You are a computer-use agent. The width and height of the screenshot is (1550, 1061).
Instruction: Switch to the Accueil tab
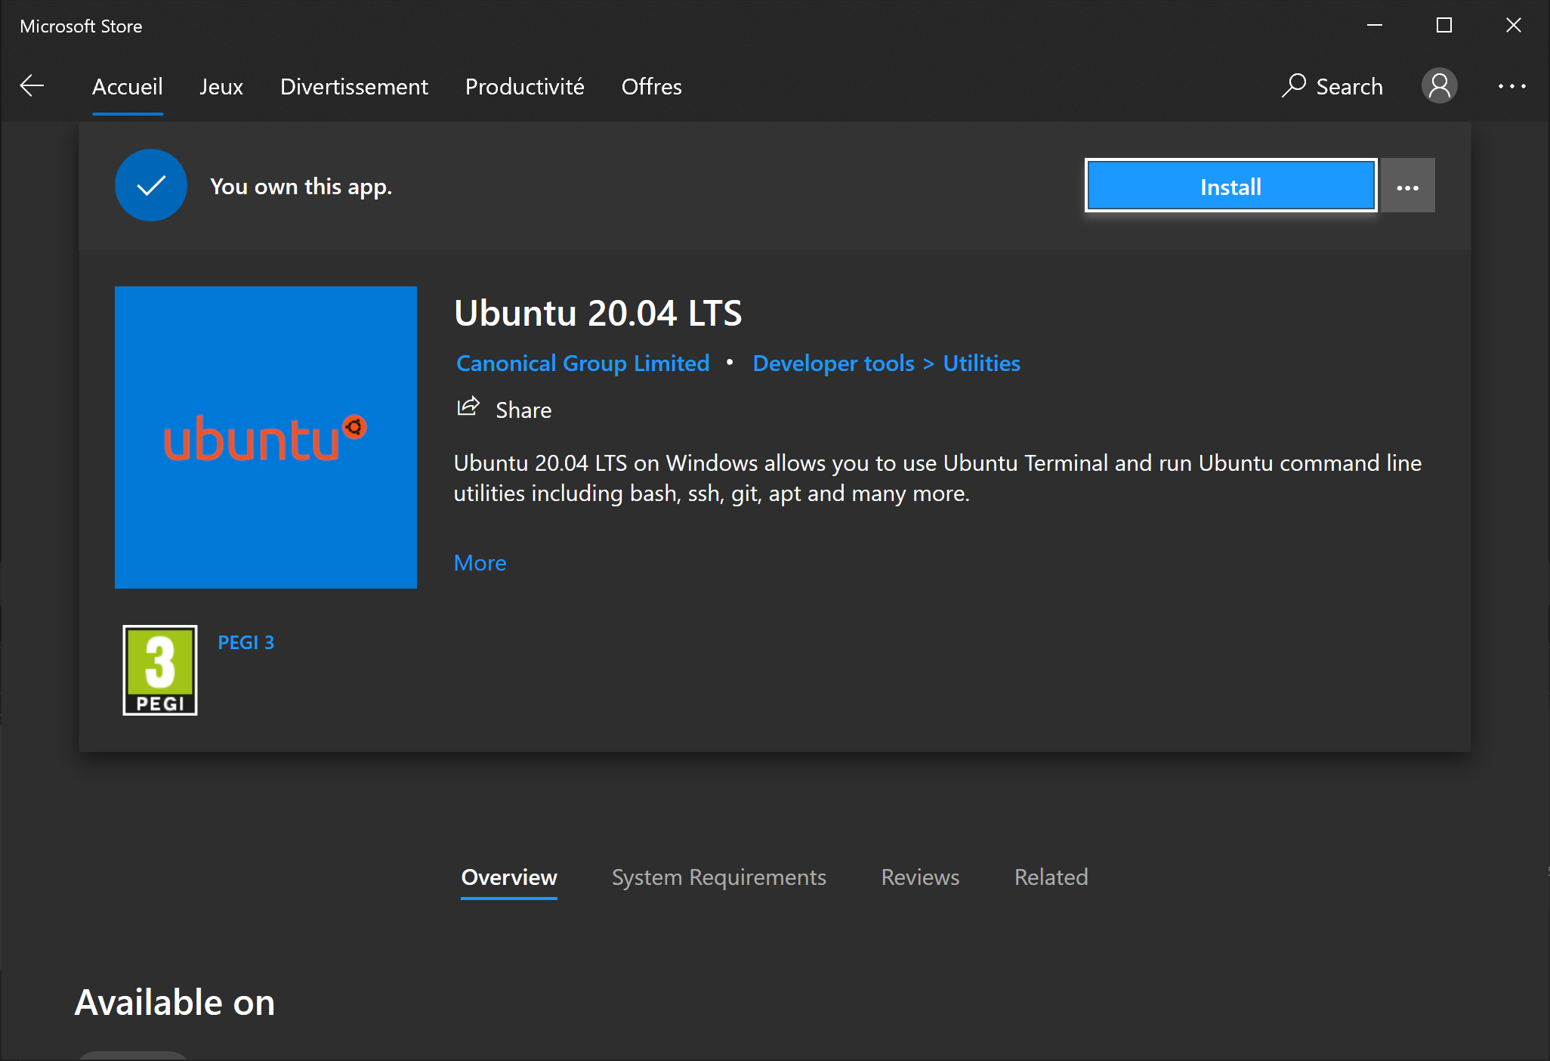[128, 87]
